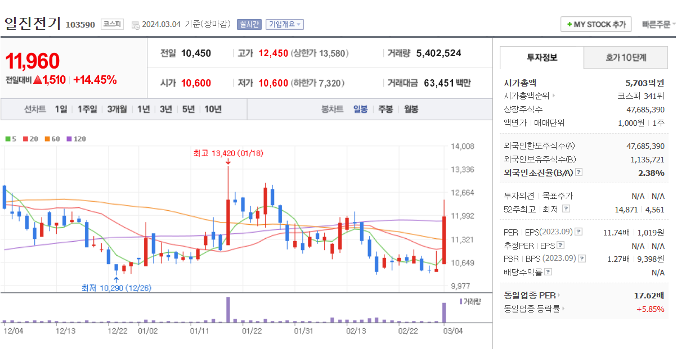Click the 최고 13,420 (01/18) chart marker
The height and width of the screenshot is (349, 677).
[228, 153]
